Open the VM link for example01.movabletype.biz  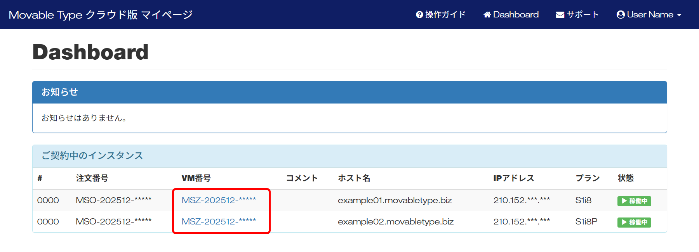tap(219, 200)
